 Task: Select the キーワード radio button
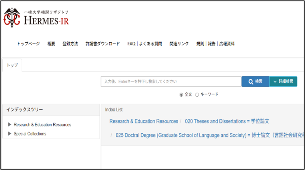pyautogui.click(x=197, y=95)
